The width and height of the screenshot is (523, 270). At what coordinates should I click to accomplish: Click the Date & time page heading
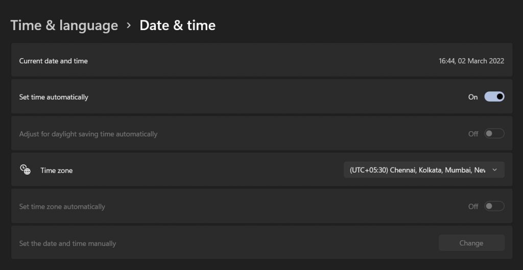point(178,25)
